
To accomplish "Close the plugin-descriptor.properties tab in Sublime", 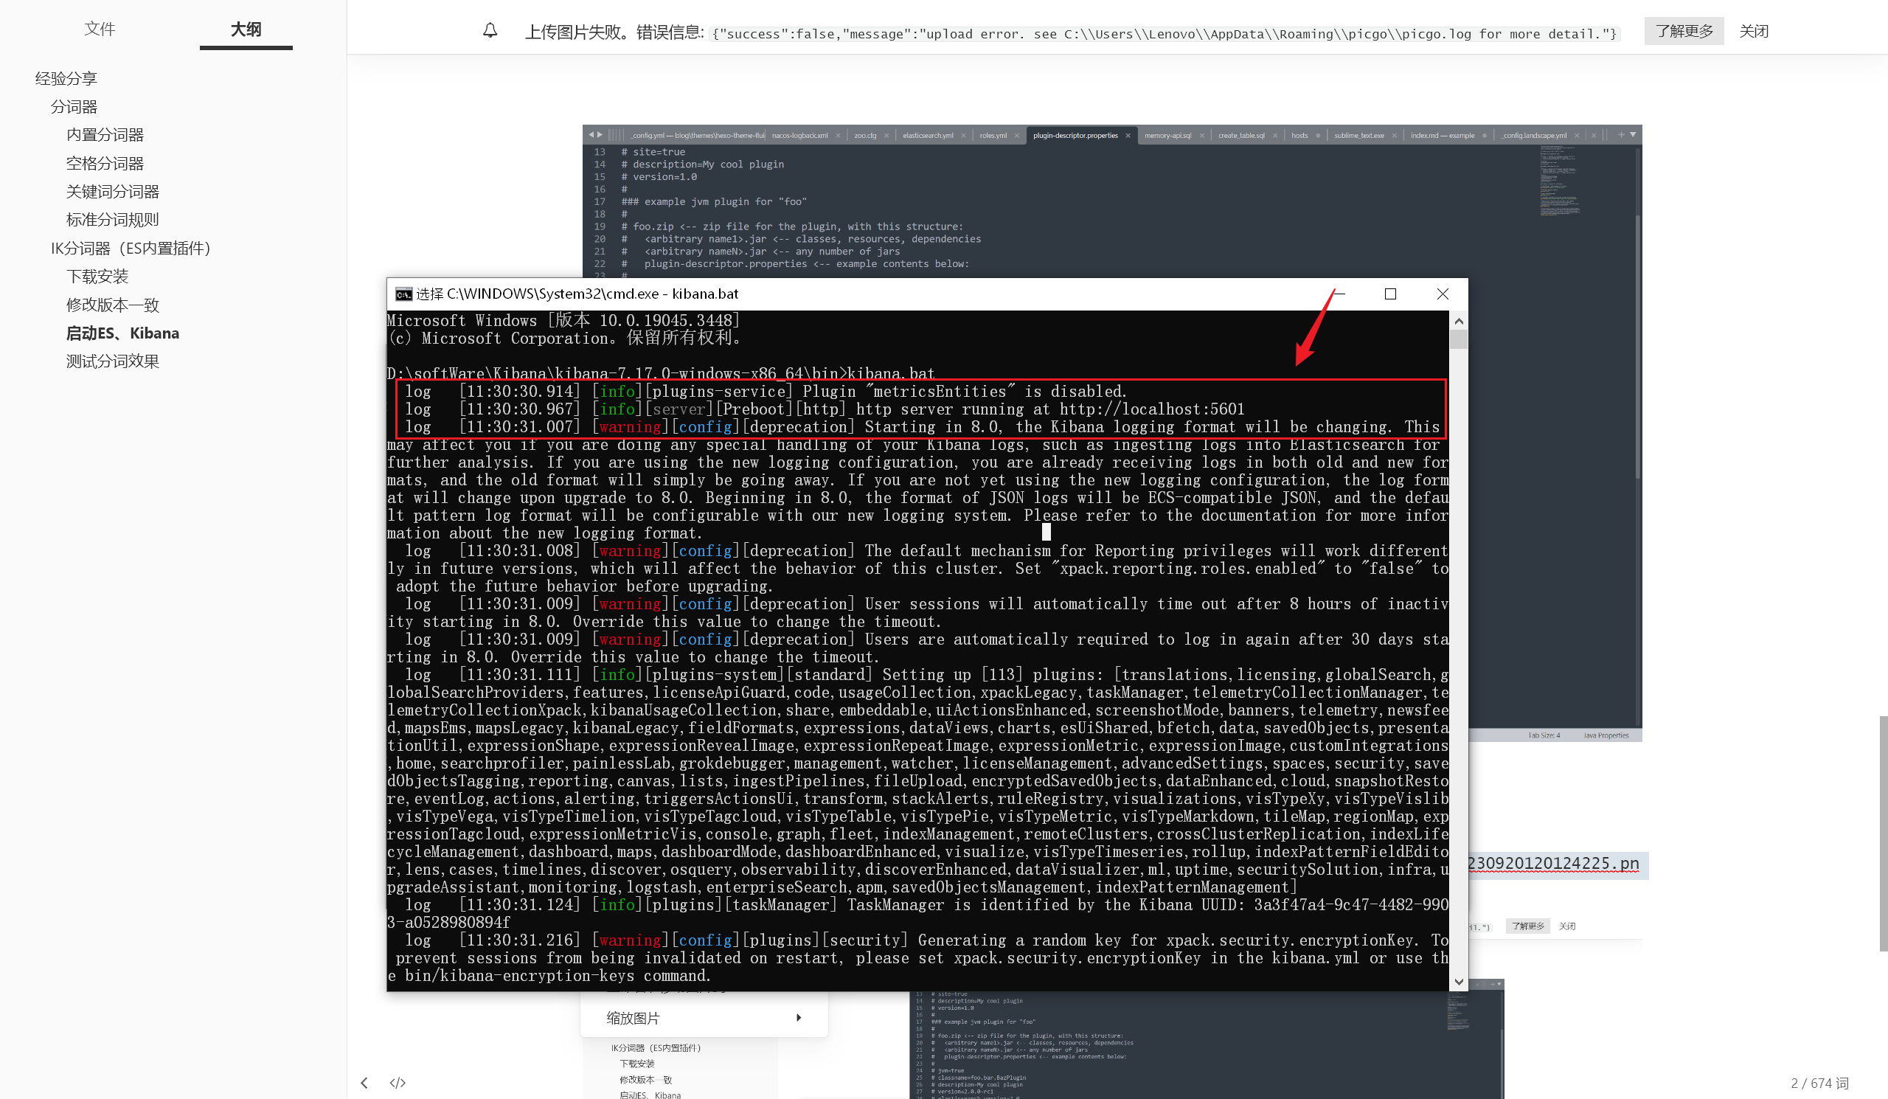I will (x=1128, y=136).
